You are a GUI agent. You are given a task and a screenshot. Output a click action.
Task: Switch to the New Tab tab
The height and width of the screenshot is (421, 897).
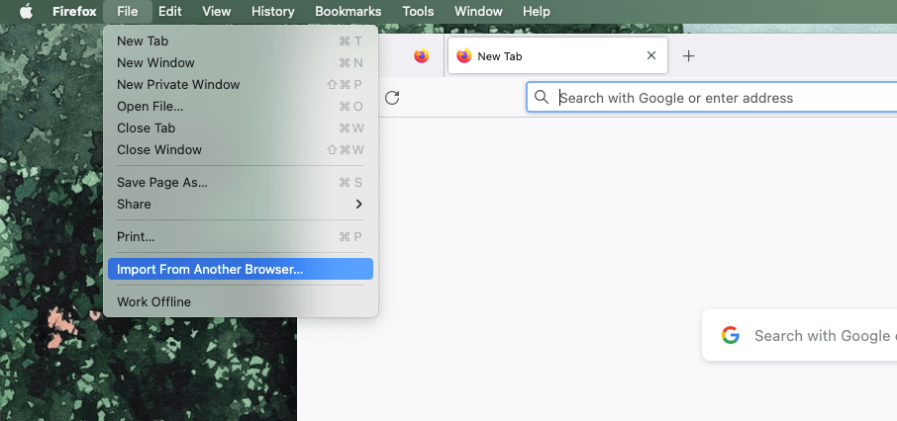pyautogui.click(x=545, y=56)
